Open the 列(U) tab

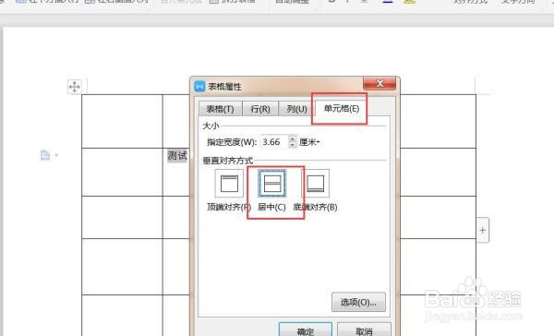(x=296, y=109)
